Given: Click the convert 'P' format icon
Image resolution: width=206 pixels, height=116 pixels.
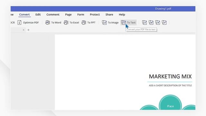Looking at the screenshot, I should 164,23.
